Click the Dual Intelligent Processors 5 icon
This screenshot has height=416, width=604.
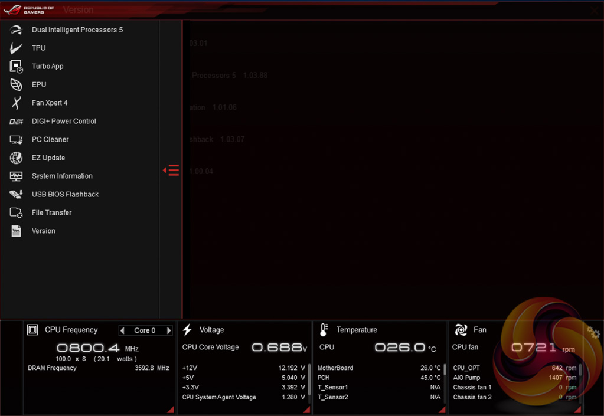pos(16,30)
